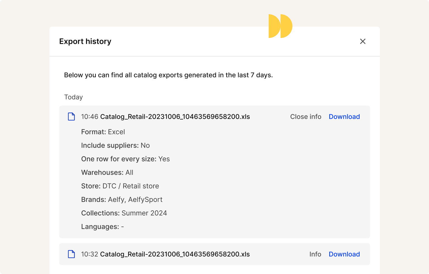Select the 10:46 Catalog_Retail file name
The height and width of the screenshot is (274, 429).
click(x=175, y=117)
